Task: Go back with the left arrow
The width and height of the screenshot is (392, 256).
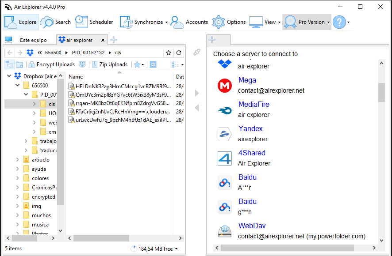Action: pos(10,53)
